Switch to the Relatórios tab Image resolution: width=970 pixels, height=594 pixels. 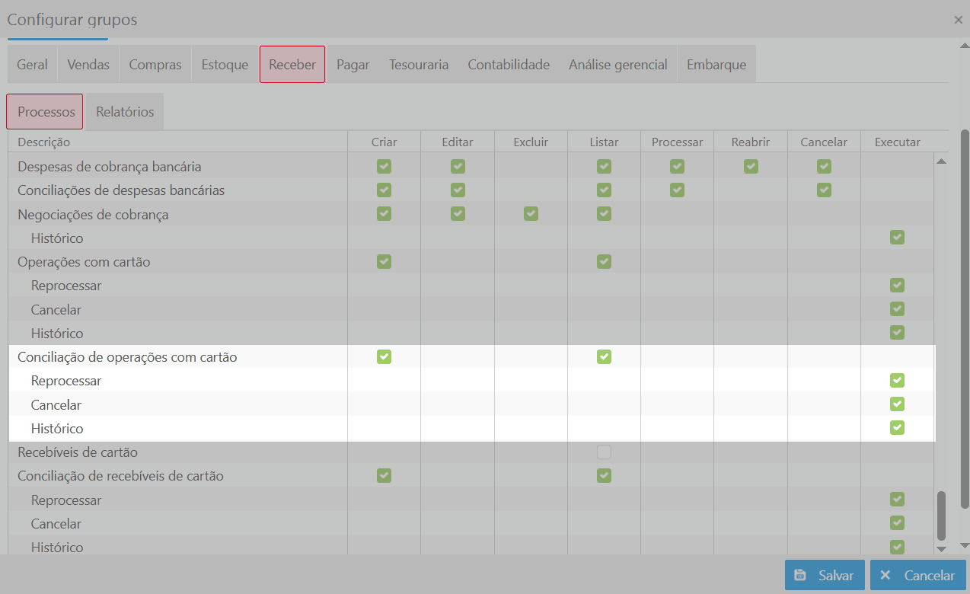(125, 112)
